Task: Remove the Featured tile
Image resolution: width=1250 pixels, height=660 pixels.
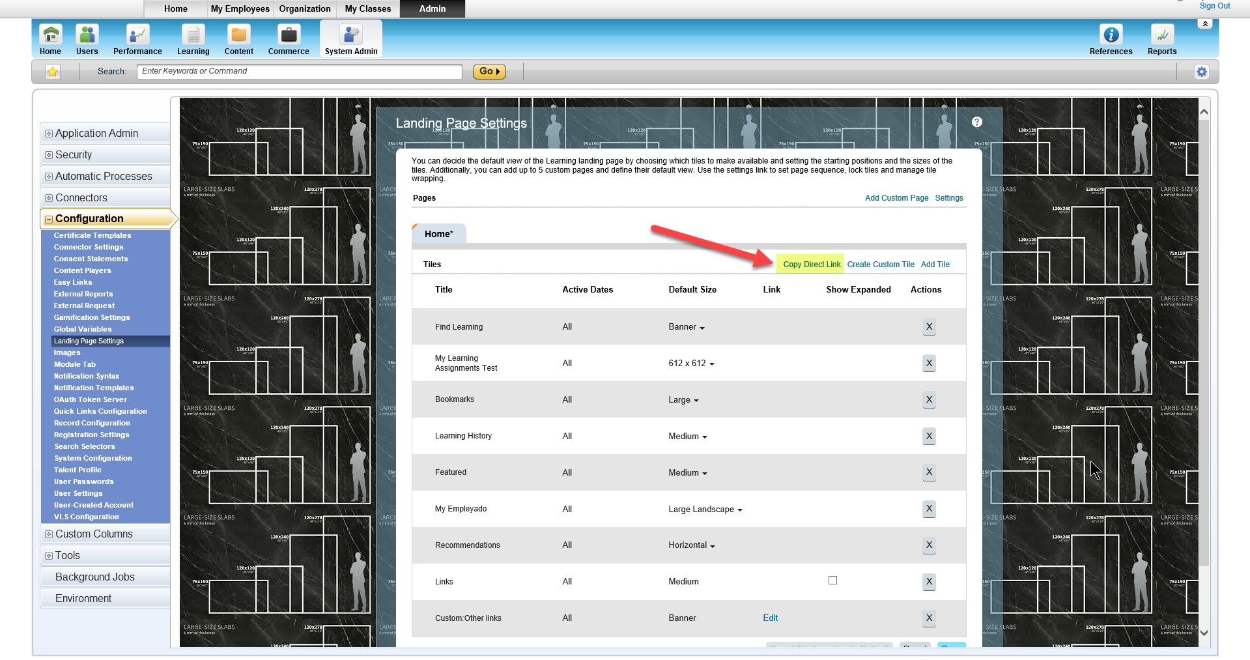Action: coord(929,472)
